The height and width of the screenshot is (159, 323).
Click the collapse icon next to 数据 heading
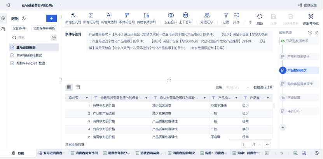click(23, 19)
